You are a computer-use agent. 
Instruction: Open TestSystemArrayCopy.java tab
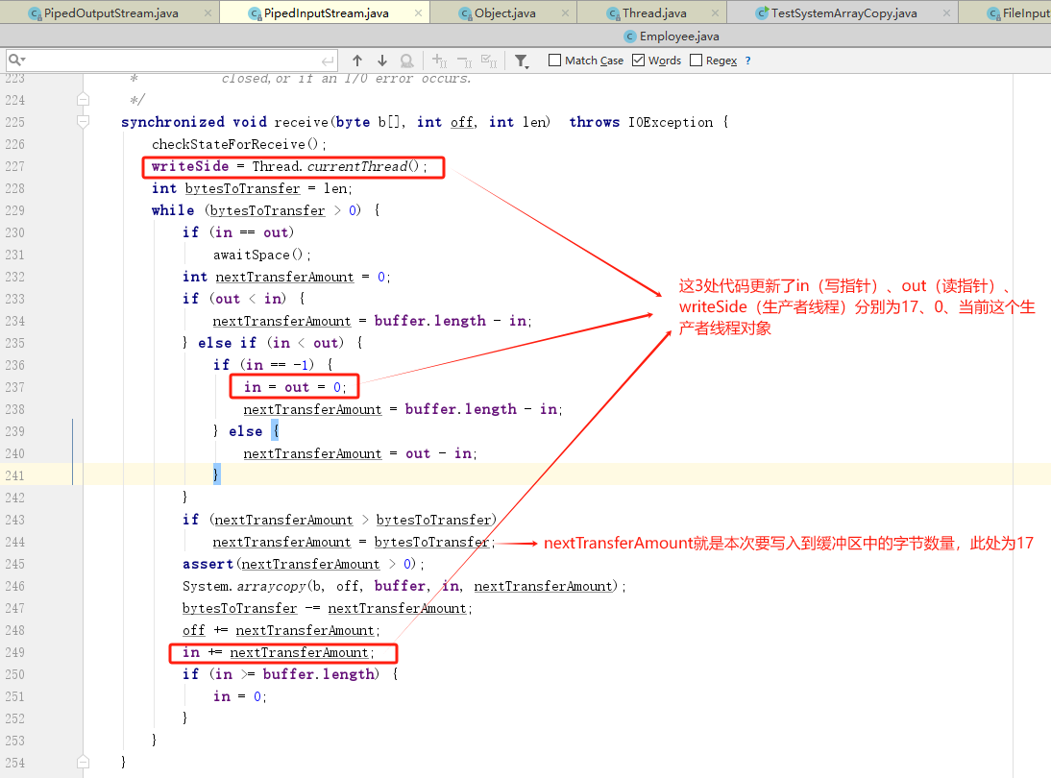coord(843,12)
